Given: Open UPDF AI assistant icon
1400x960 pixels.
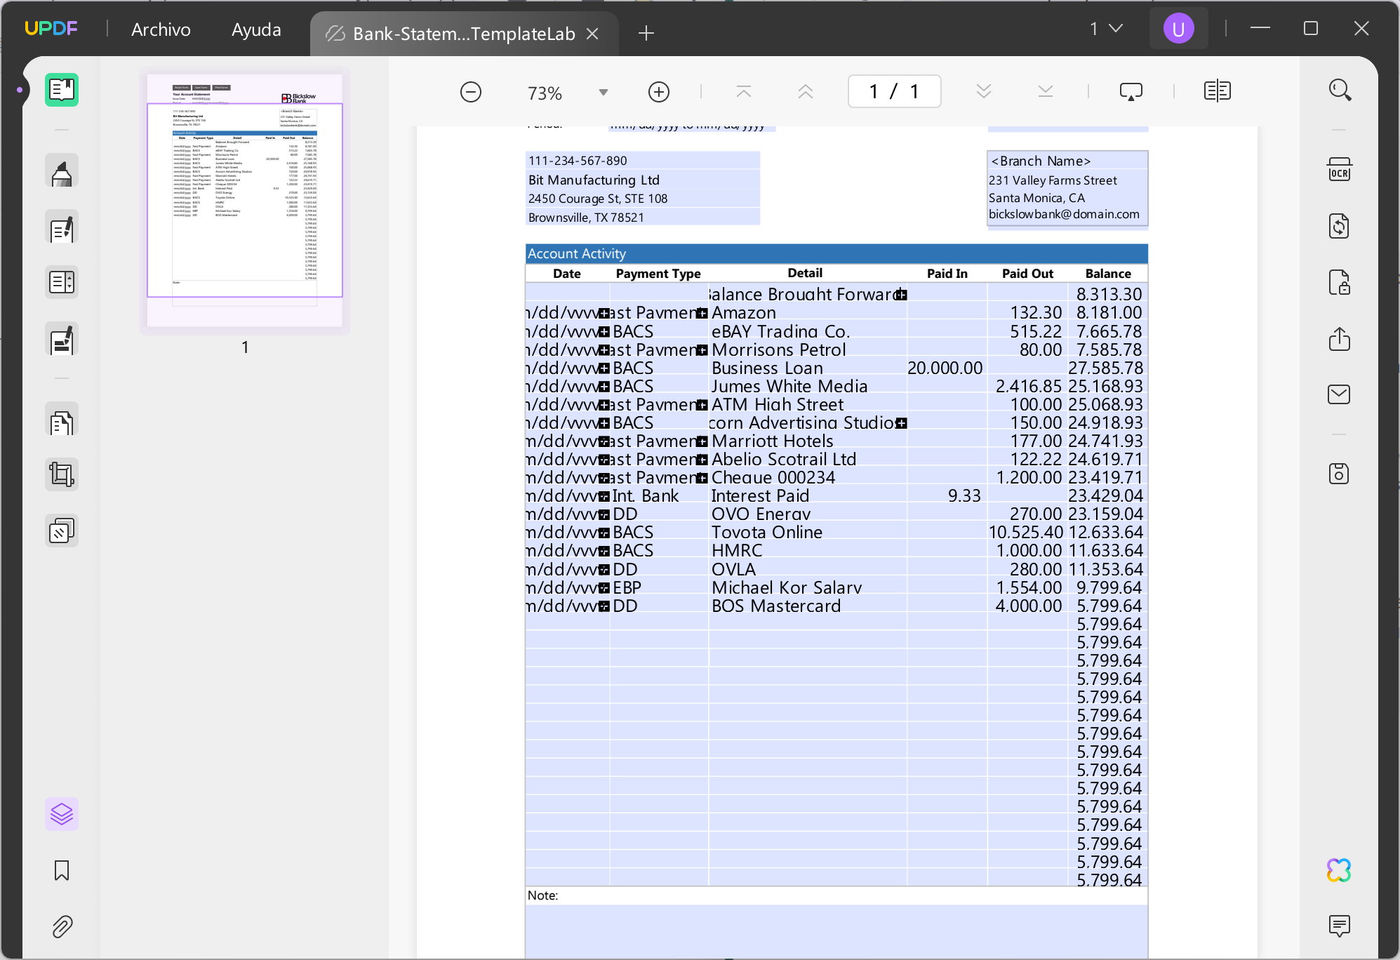Looking at the screenshot, I should point(1339,870).
